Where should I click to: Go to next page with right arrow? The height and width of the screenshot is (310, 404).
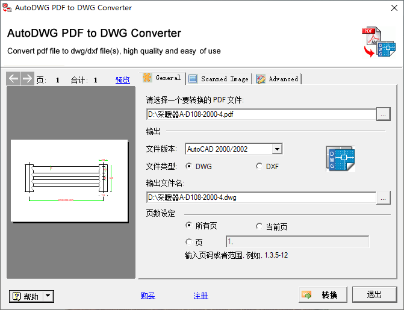click(x=27, y=79)
